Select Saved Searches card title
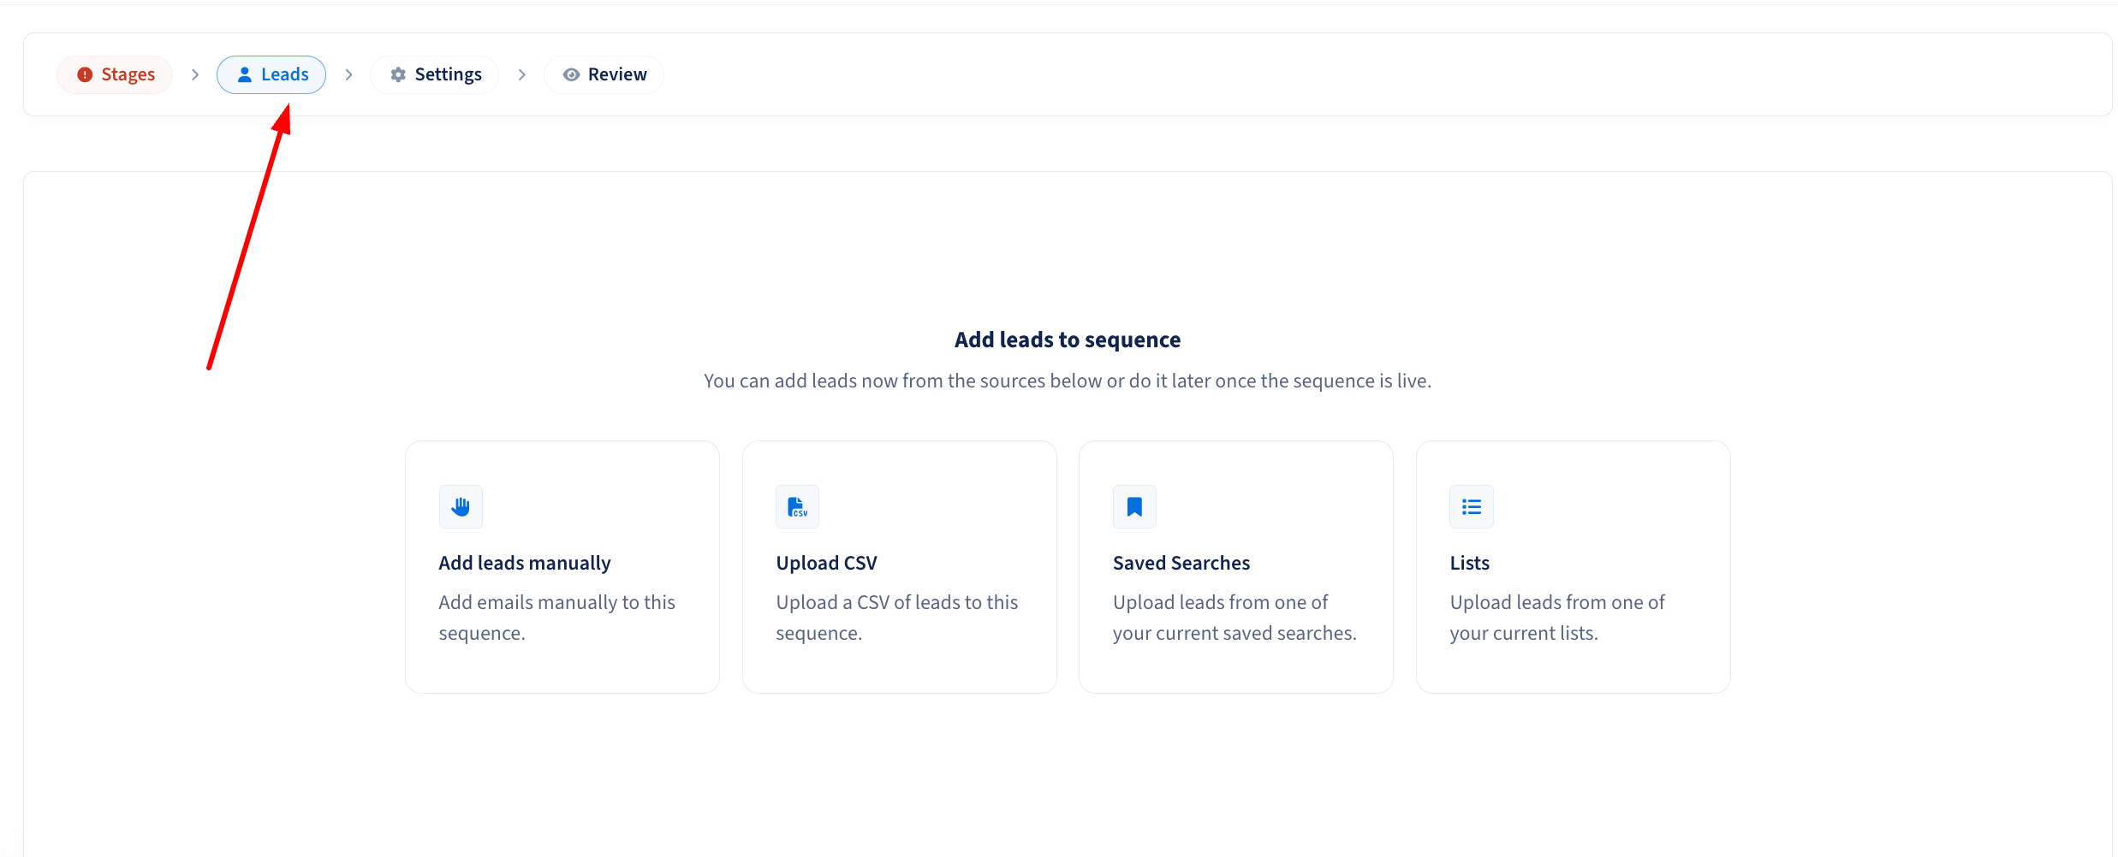This screenshot has width=2118, height=857. click(x=1181, y=563)
